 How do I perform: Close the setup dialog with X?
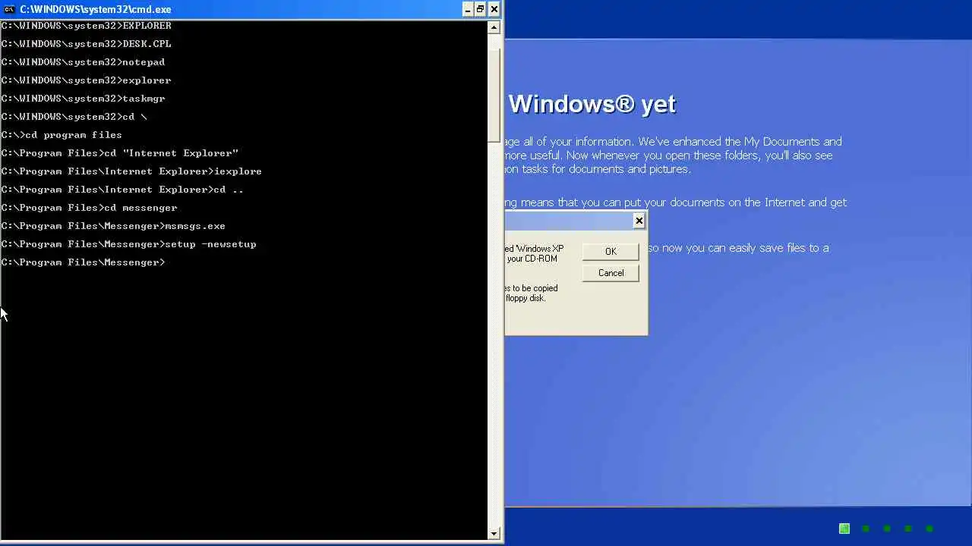[639, 221]
